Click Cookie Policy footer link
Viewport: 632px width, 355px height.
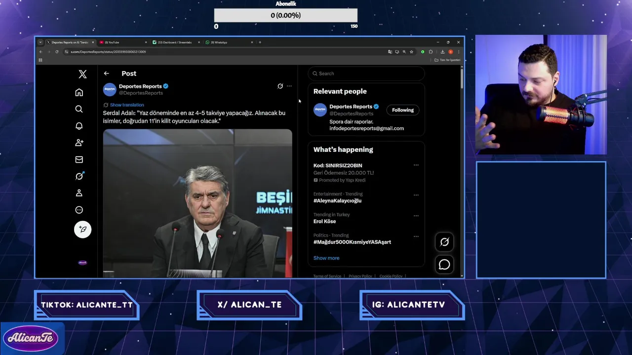click(x=391, y=276)
